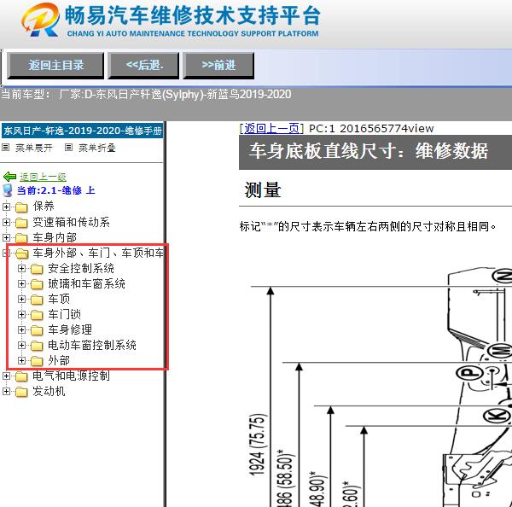Click the 保养 folder icon
The image size is (512, 507).
point(21,207)
